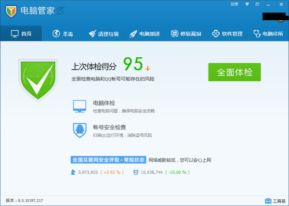Click the blue monitor 电脑体检 icon
The height and width of the screenshot is (206, 289).
79,106
